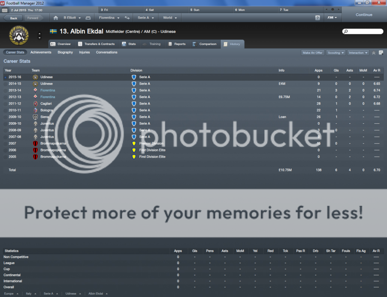Step through players with crest arrows
This screenshot has height=297, width=387.
(39, 36)
